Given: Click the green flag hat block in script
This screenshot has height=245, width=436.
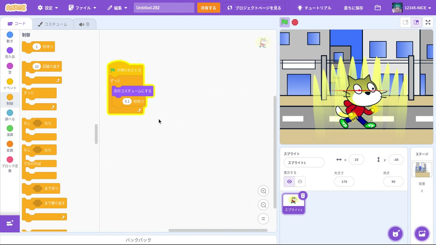Looking at the screenshot, I should [126, 70].
